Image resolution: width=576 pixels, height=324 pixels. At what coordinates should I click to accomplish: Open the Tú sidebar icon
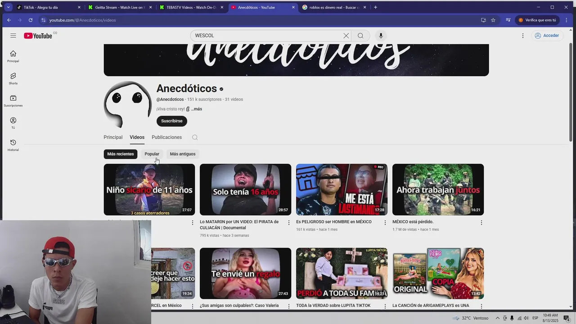tap(13, 123)
